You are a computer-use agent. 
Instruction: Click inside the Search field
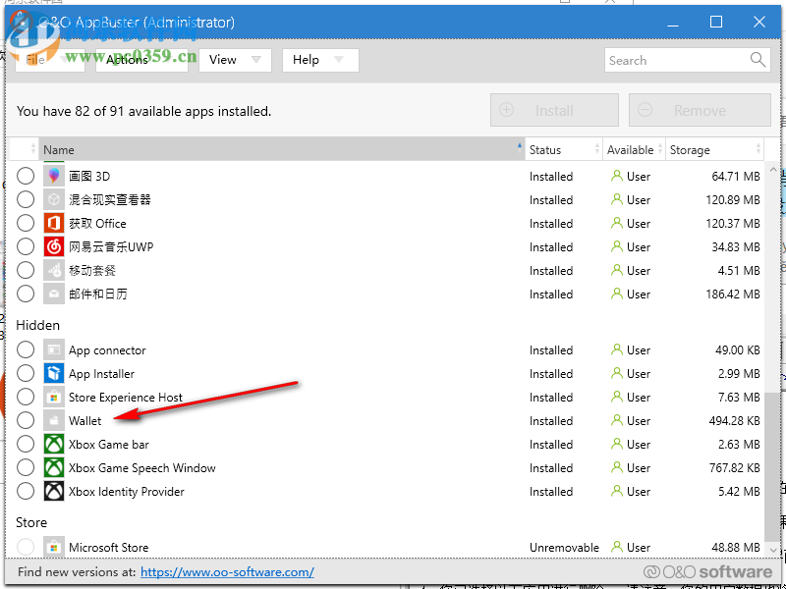point(678,60)
